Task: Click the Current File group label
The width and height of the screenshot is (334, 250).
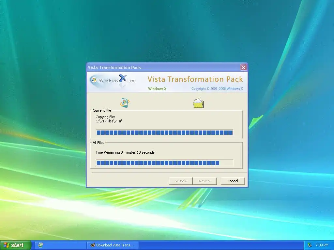Action: (102, 110)
